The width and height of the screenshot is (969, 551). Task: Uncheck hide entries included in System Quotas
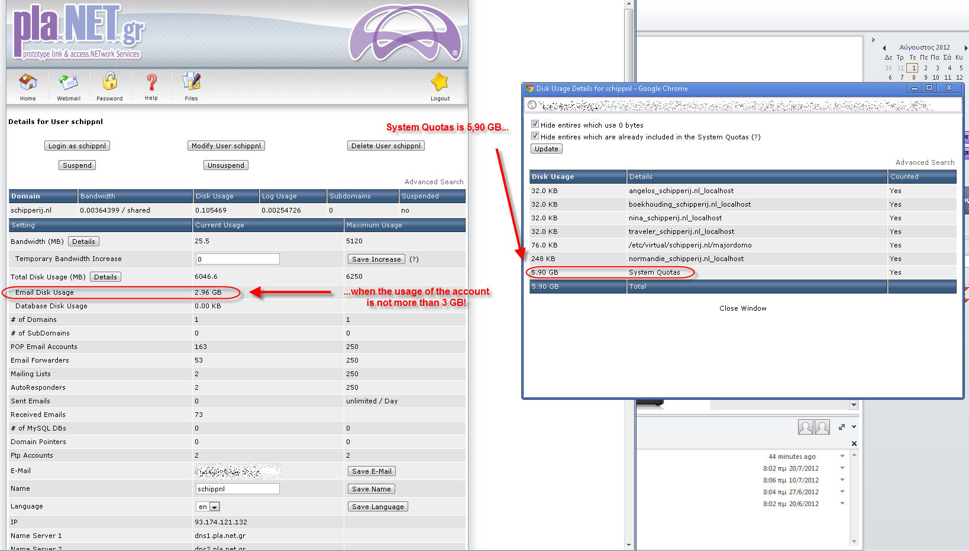(535, 136)
